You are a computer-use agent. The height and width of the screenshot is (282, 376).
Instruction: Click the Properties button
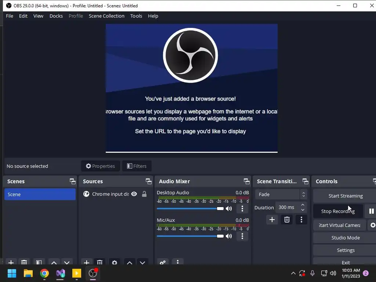pyautogui.click(x=101, y=166)
